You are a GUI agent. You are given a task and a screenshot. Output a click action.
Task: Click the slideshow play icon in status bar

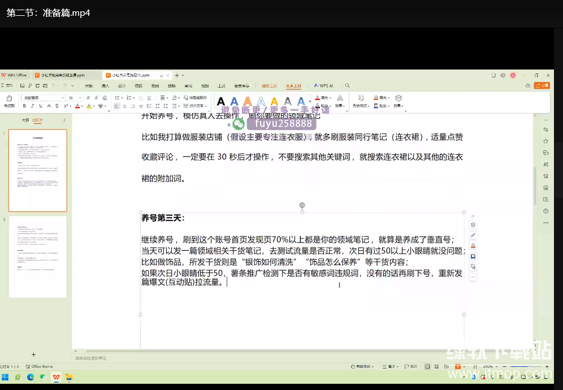point(458,367)
